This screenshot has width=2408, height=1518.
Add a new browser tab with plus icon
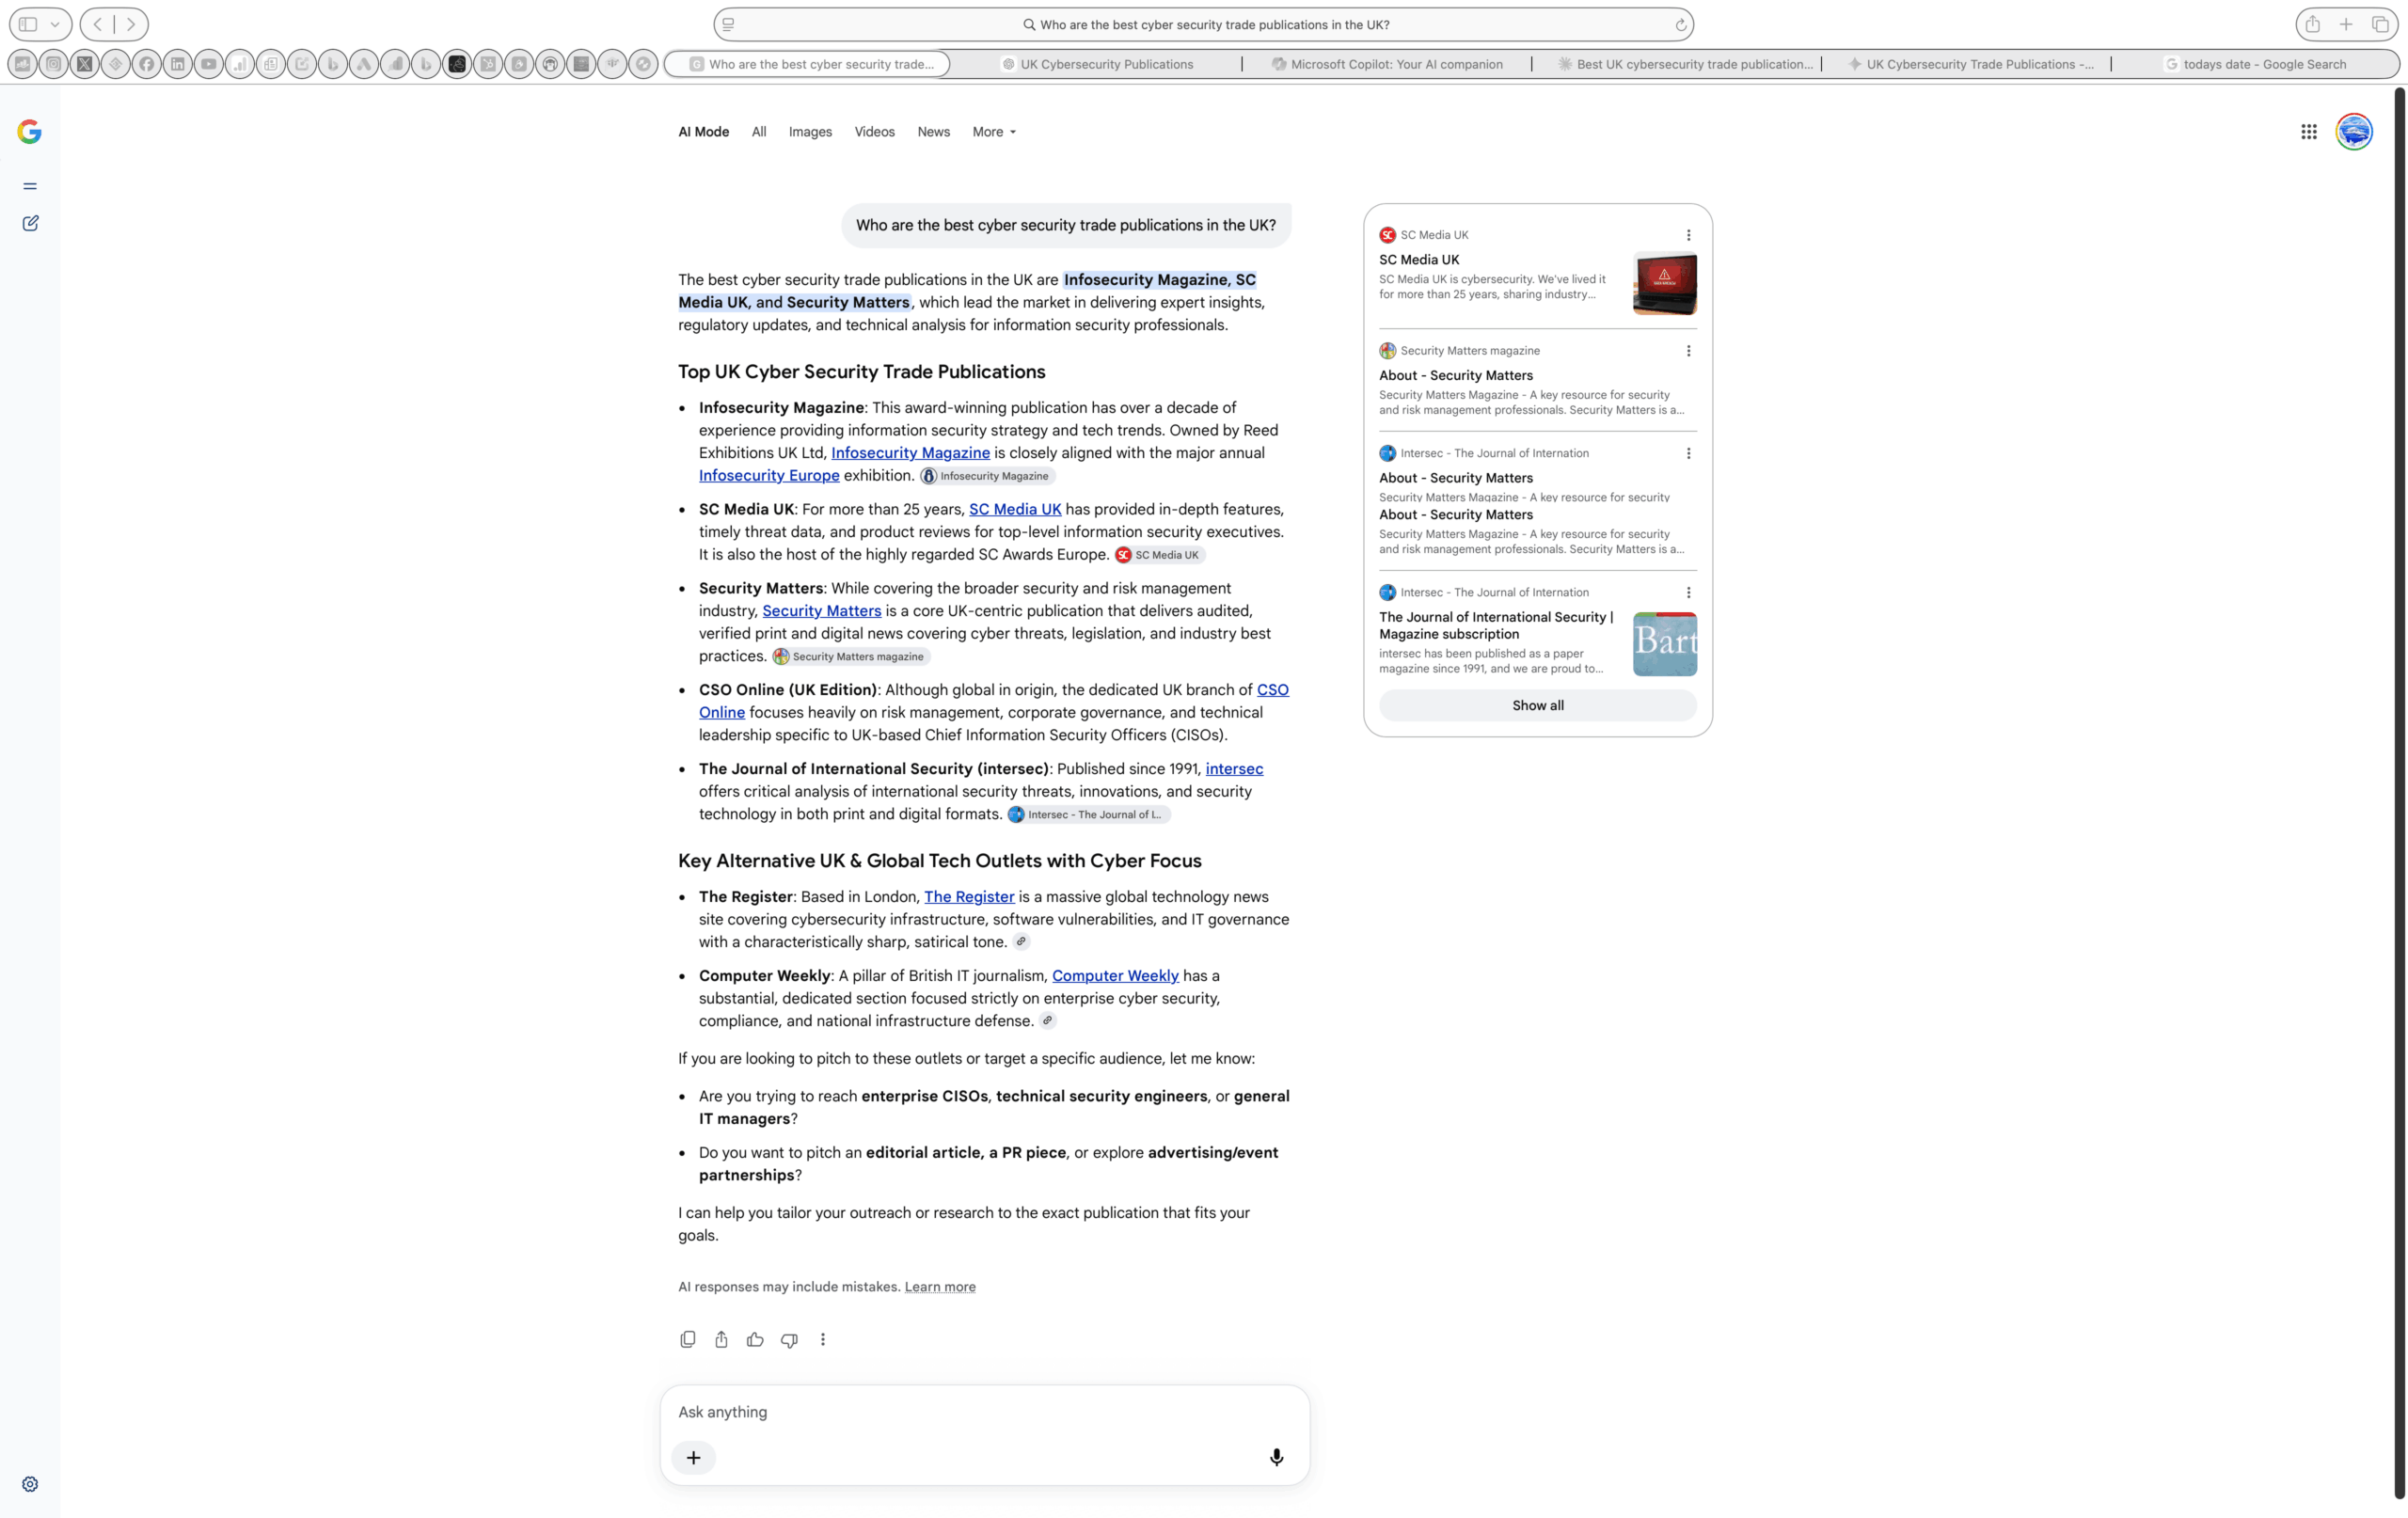click(x=2346, y=24)
